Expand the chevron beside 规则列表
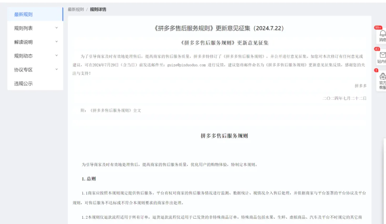The height and width of the screenshot is (224, 386). [57, 28]
